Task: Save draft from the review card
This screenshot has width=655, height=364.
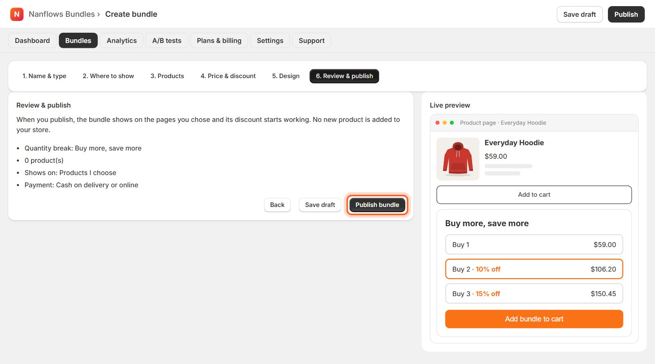Action: (320, 205)
